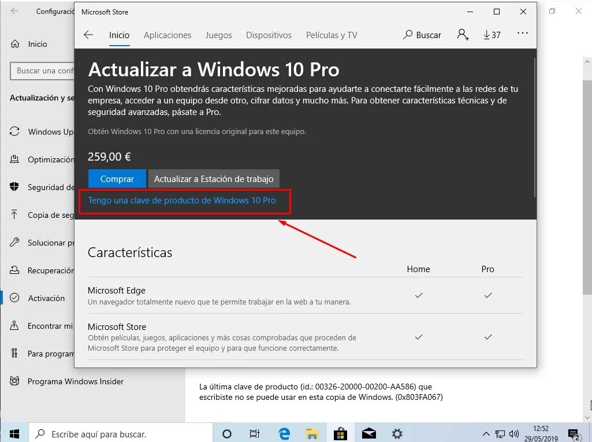This screenshot has height=442, width=592.
Task: Open Task View in the taskbar
Action: click(255, 434)
